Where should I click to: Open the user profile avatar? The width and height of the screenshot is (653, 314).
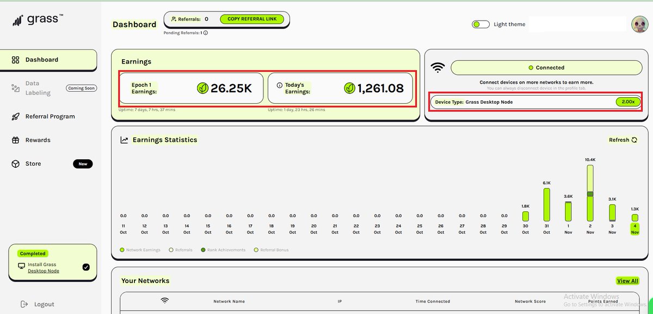[639, 24]
